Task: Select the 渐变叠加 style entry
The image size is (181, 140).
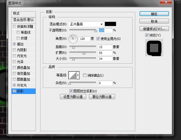Action: (x=24, y=73)
